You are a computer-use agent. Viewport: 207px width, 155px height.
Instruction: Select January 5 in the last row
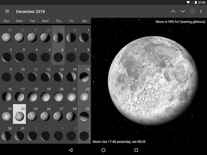click(84, 134)
